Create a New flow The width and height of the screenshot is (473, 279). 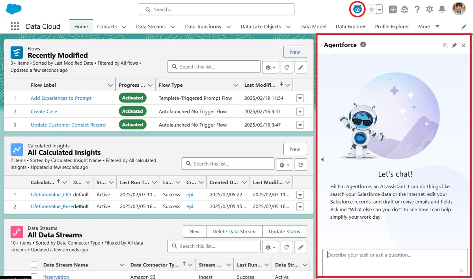295,52
